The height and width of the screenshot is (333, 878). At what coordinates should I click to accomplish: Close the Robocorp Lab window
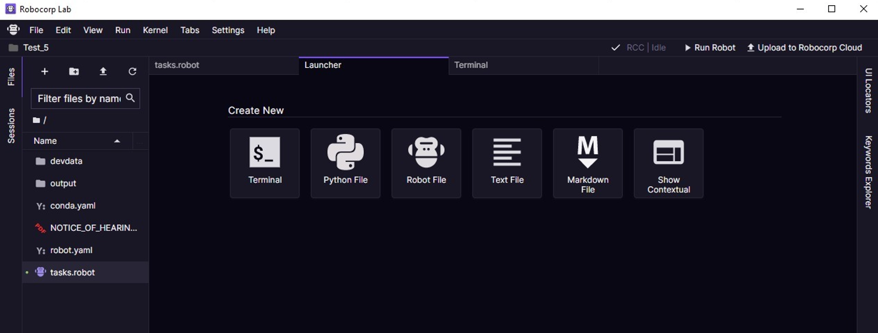pyautogui.click(x=863, y=9)
